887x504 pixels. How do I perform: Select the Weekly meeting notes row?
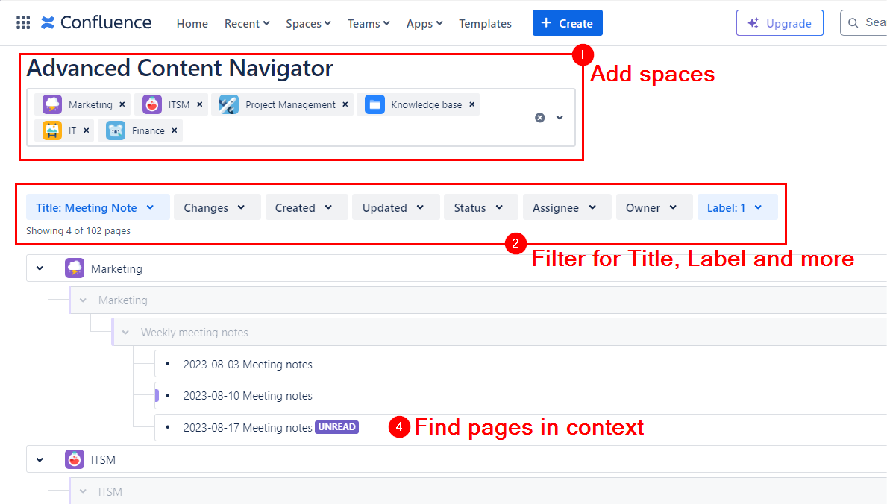point(500,332)
